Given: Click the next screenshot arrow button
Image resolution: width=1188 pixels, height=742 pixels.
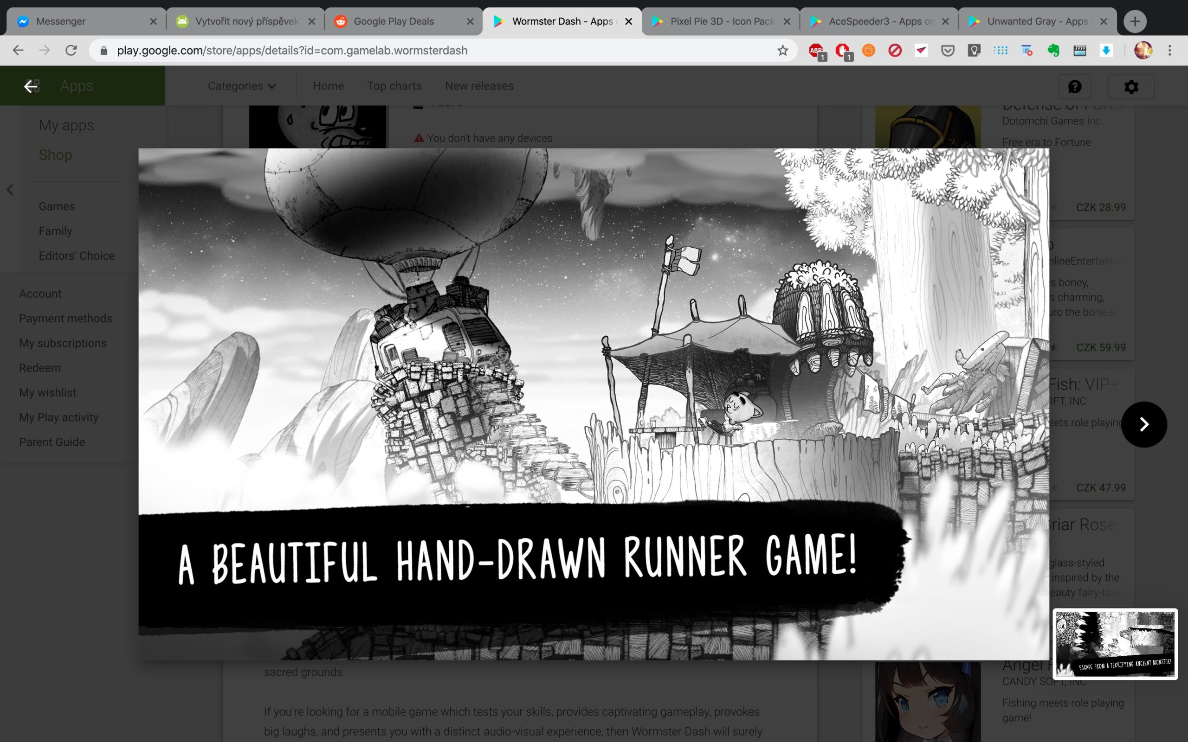Looking at the screenshot, I should click(1143, 424).
